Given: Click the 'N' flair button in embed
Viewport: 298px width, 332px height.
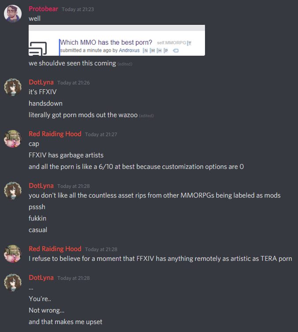Looking at the screenshot, I should coord(145,50).
